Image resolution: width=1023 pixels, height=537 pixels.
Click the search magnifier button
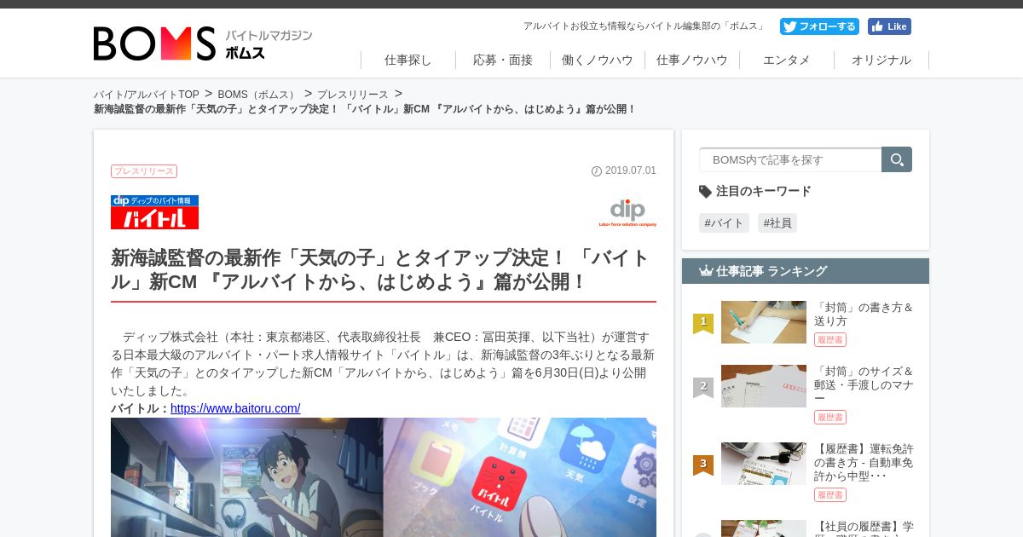897,159
